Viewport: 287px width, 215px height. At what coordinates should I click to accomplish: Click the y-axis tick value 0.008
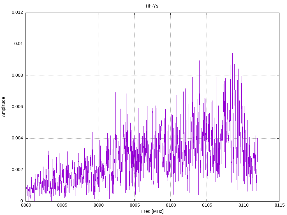tap(18, 75)
